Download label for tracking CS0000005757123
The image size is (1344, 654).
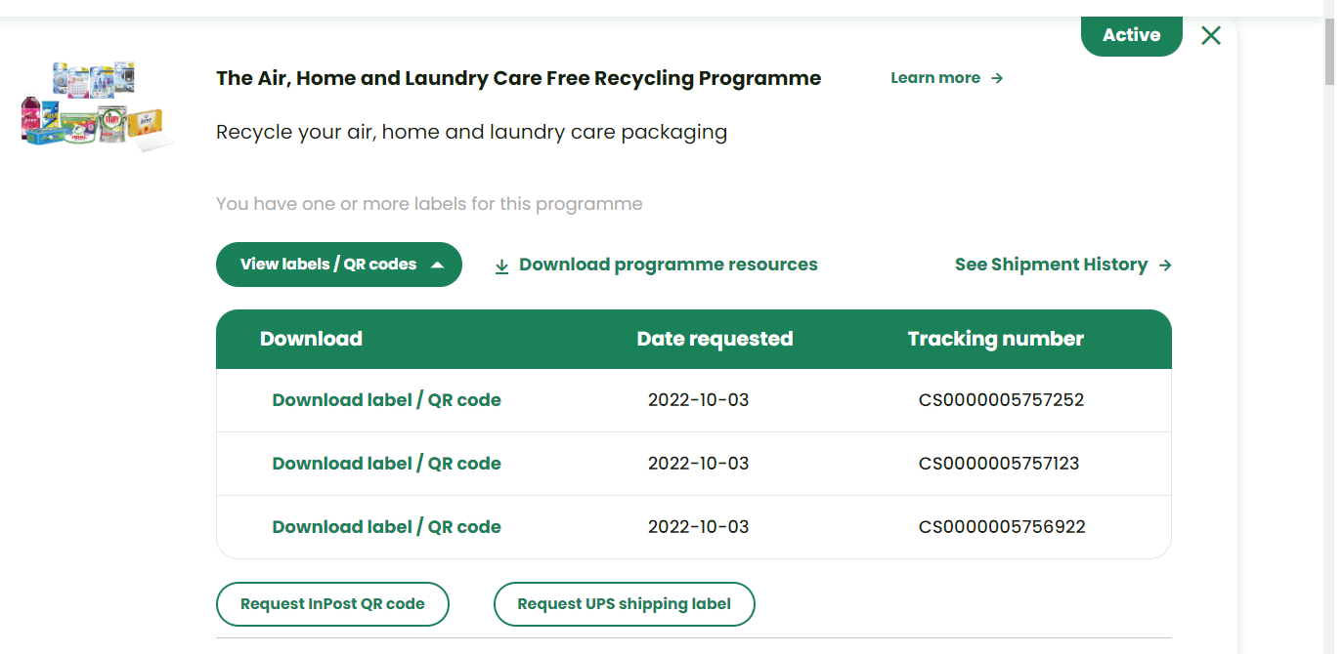click(x=386, y=464)
